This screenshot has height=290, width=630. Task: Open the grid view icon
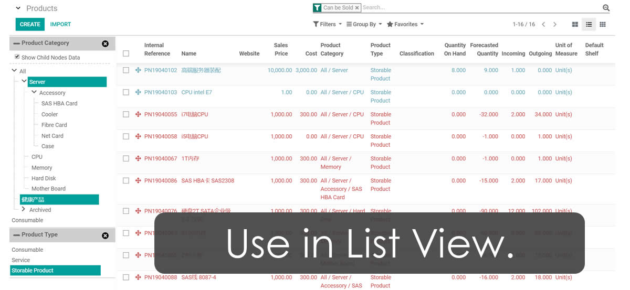click(603, 25)
